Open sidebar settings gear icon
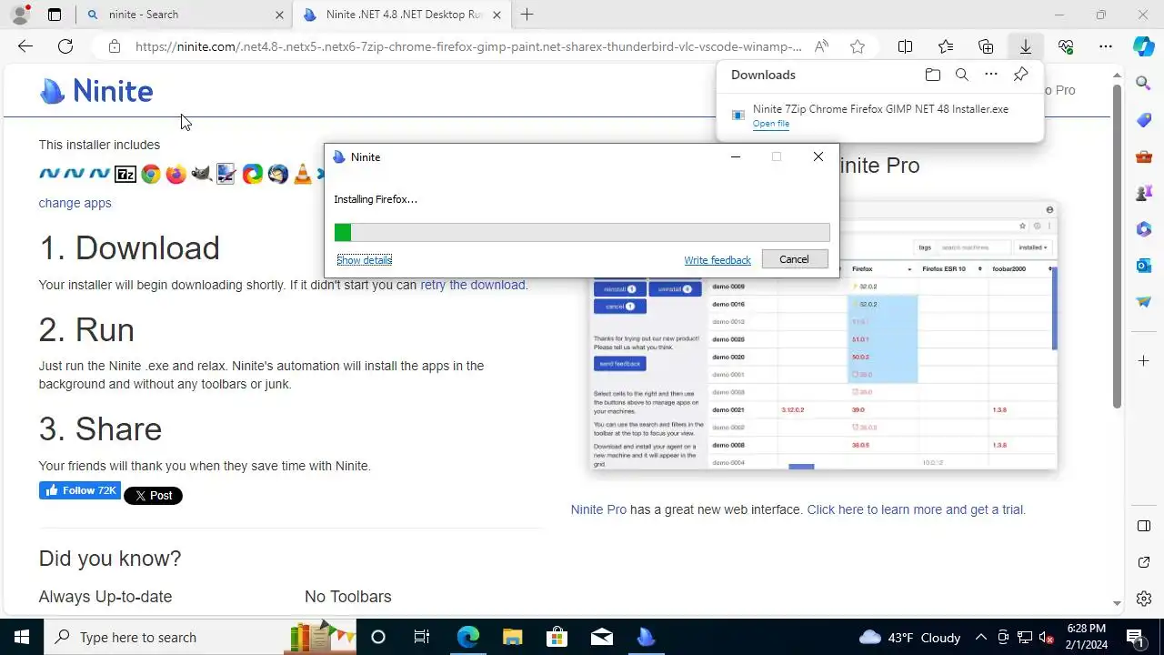Screen dimensions: 1164x655 pos(1144,599)
